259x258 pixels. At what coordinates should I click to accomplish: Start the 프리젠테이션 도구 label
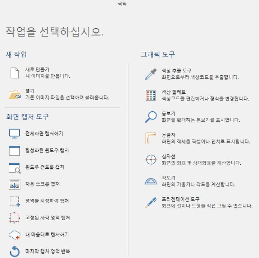click(181, 199)
